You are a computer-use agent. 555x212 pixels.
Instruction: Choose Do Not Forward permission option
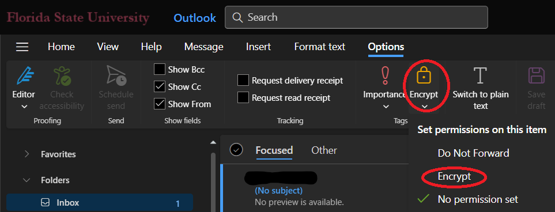point(473,153)
